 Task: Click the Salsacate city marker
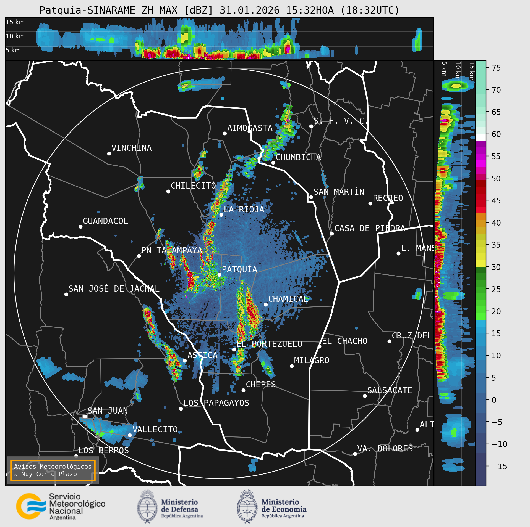[x=365, y=396]
